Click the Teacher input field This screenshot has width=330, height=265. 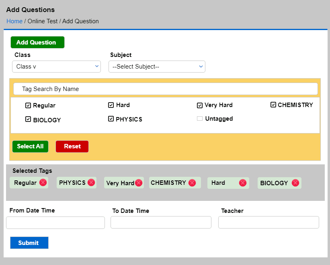[x=269, y=222]
